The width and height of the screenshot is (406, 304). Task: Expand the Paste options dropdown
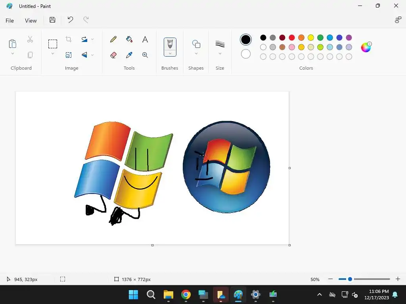tap(12, 53)
